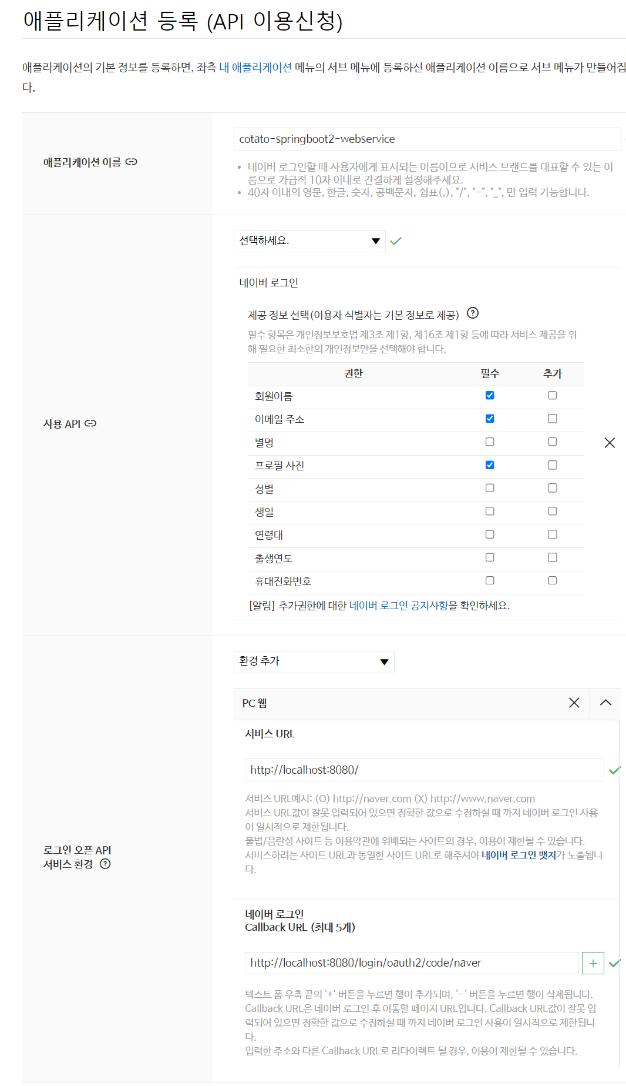Collapse the PC 웹 section chevron
Viewport: 626px width, 1086px height.
(605, 703)
